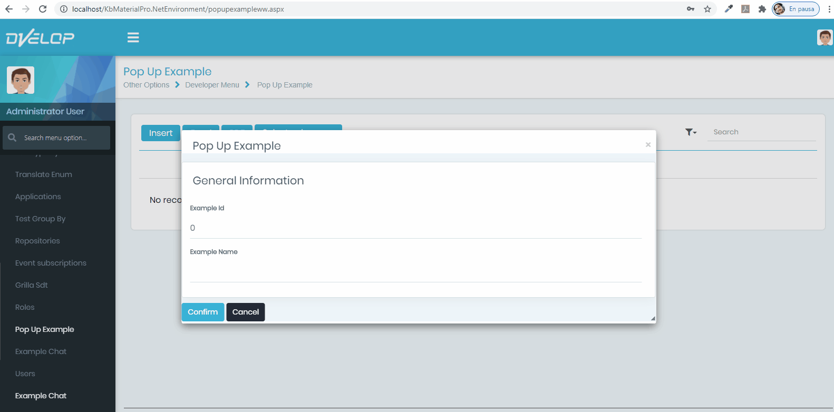834x412 pixels.
Task: Click the Example Id field
Action: coord(416,228)
